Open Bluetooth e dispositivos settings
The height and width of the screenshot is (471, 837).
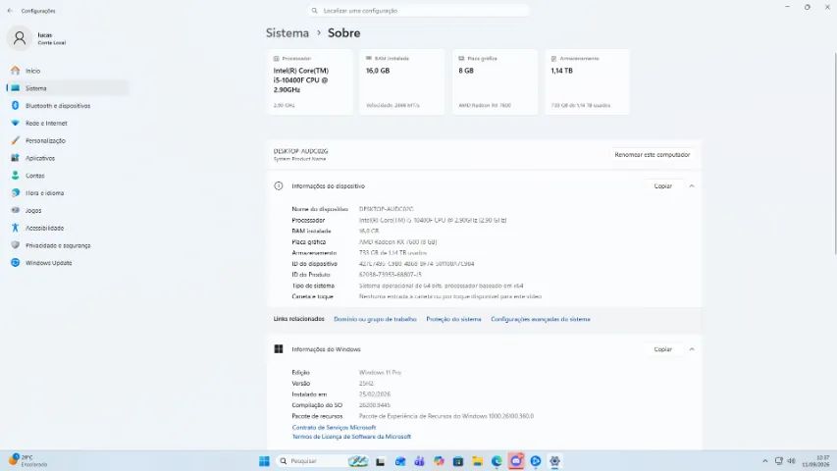[67, 106]
